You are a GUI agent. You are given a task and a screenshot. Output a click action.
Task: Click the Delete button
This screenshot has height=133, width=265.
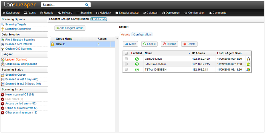pyautogui.click(x=189, y=44)
